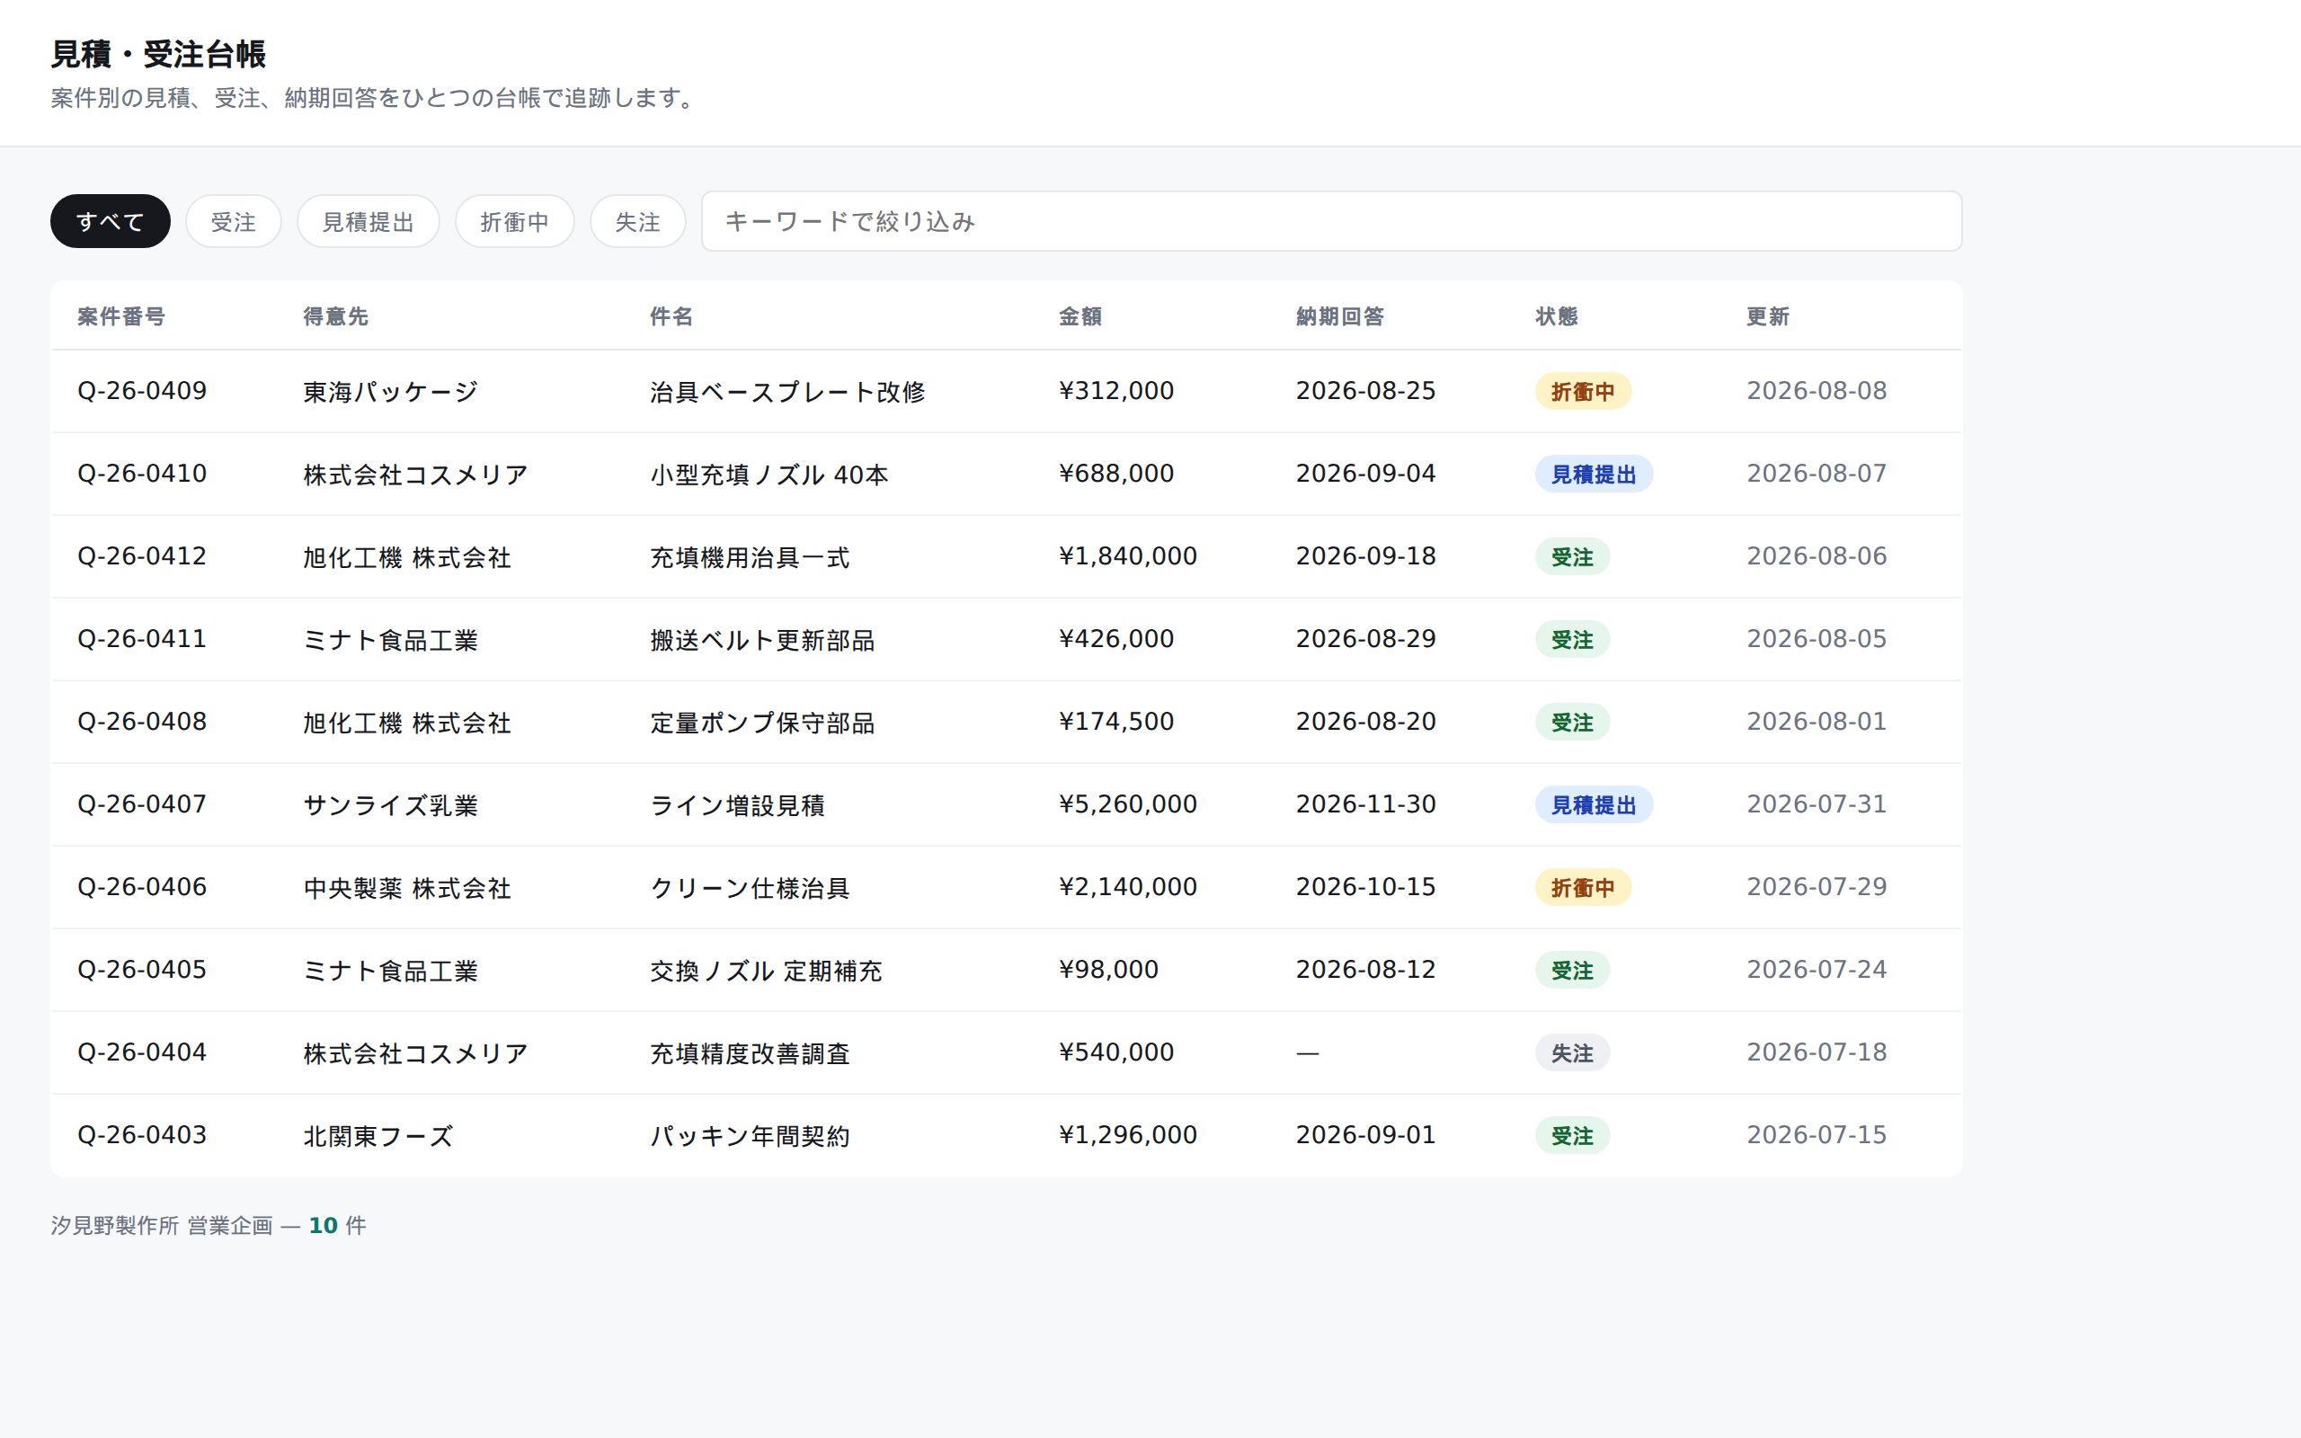Click the 受注 badge for Q-26-0412
The width and height of the screenshot is (2301, 1438).
[1572, 556]
